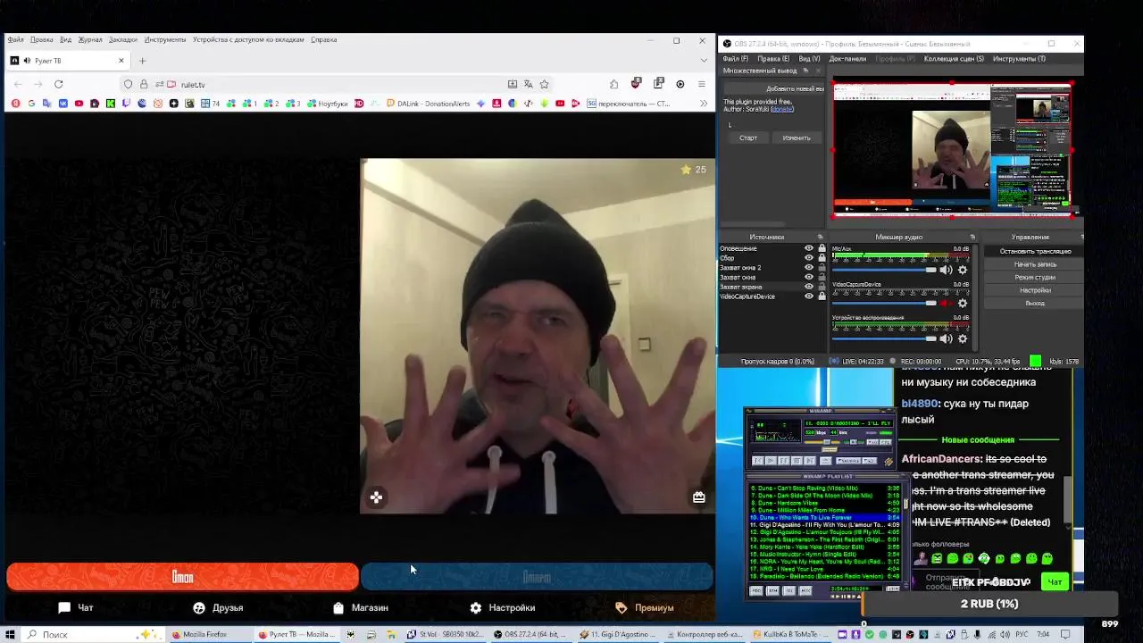Open Инструменты (T) menu in OBS

pos(1019,59)
